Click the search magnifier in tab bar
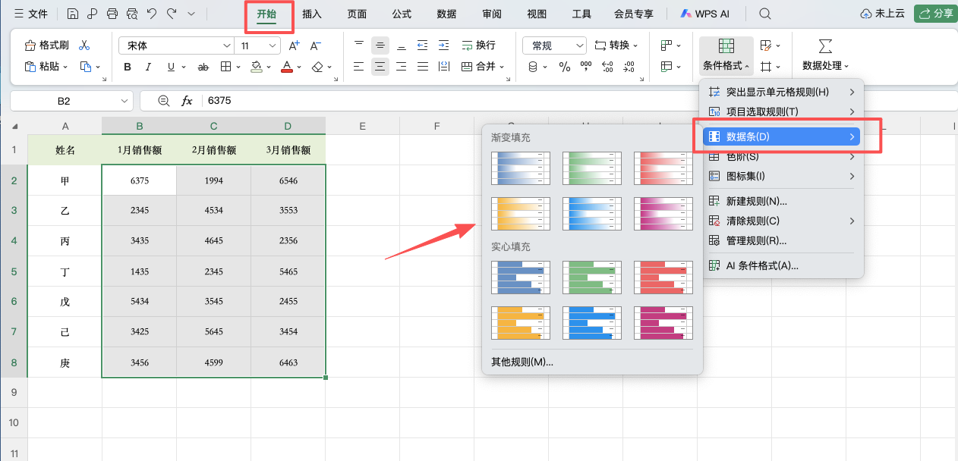The height and width of the screenshot is (461, 958). [x=765, y=14]
